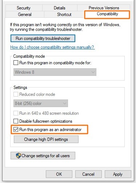Screen dimensions: 136x183
Task: Click Change high DPI settings button
Action: pos(46,139)
